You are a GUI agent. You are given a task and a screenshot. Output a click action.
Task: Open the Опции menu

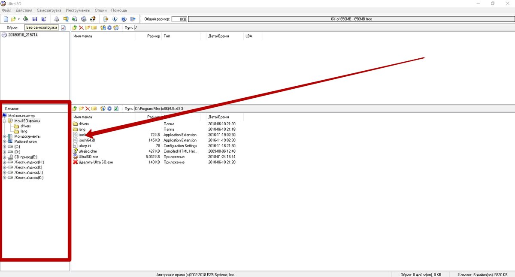(x=101, y=10)
